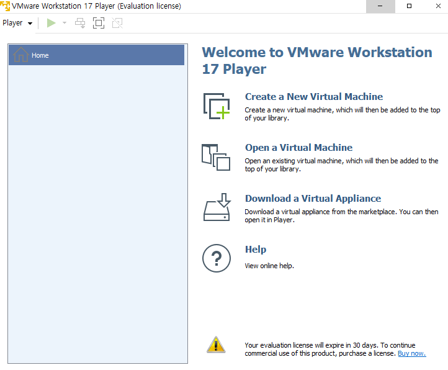The width and height of the screenshot is (448, 370).
Task: Open Create a New Virtual Machine link
Action: (x=314, y=97)
